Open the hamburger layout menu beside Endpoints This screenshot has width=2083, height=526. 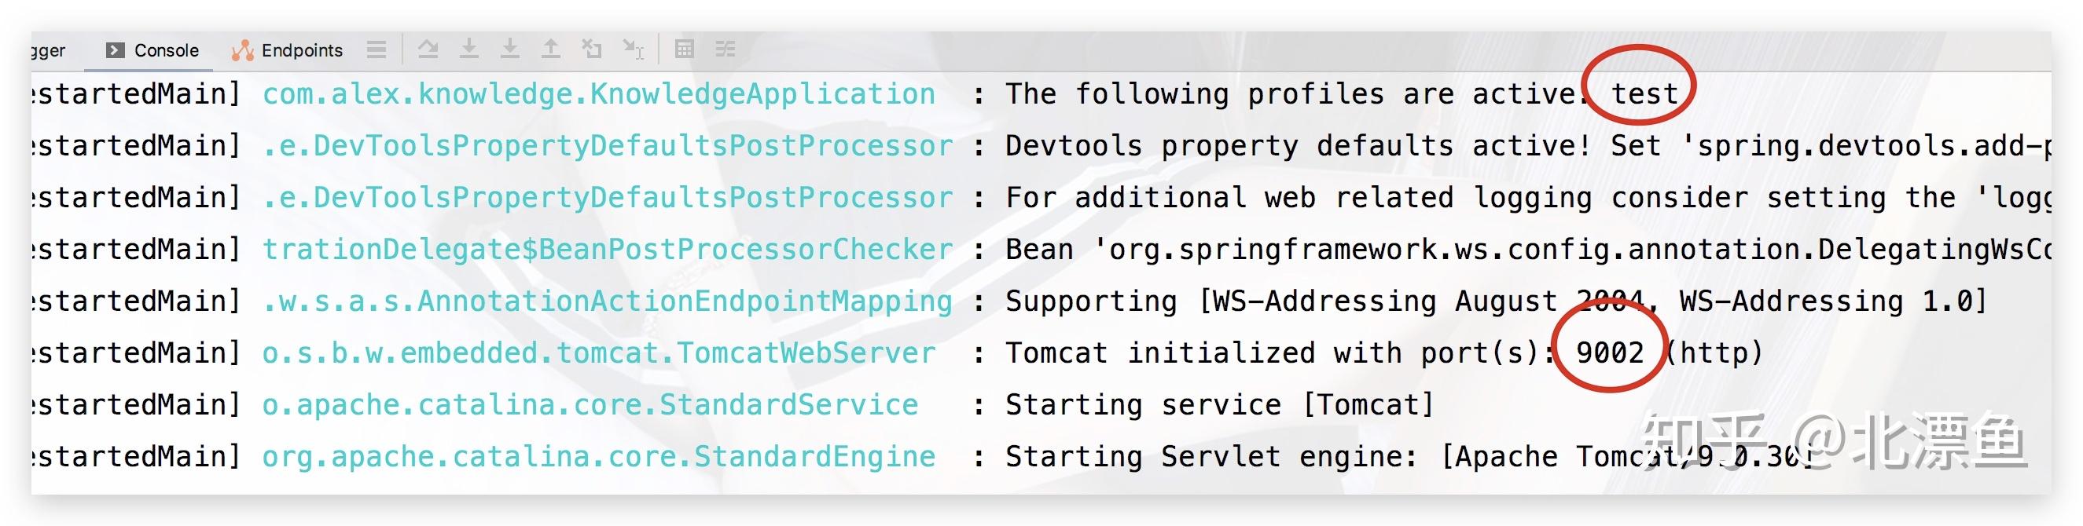(x=376, y=50)
